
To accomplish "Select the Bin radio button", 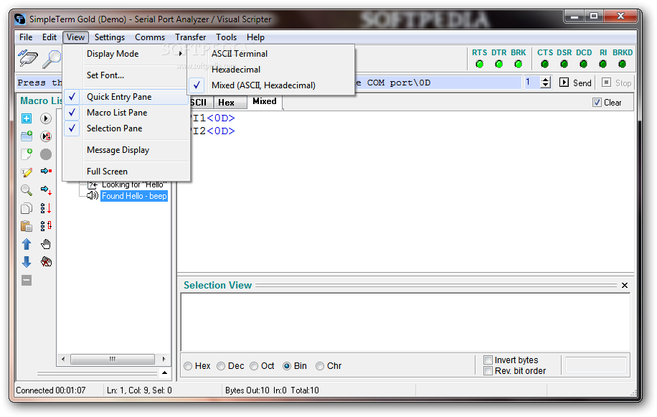I will pyautogui.click(x=287, y=366).
